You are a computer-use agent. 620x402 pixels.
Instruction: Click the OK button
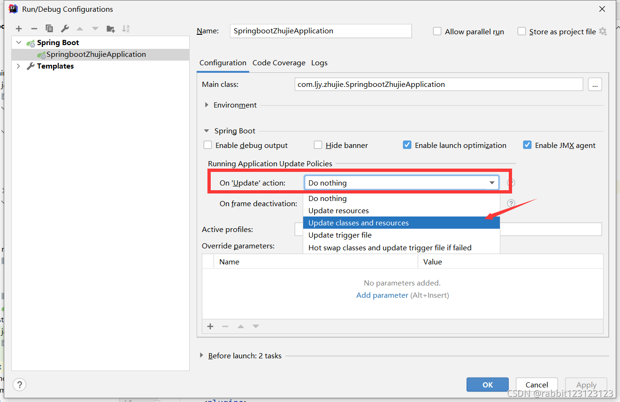[x=488, y=385]
